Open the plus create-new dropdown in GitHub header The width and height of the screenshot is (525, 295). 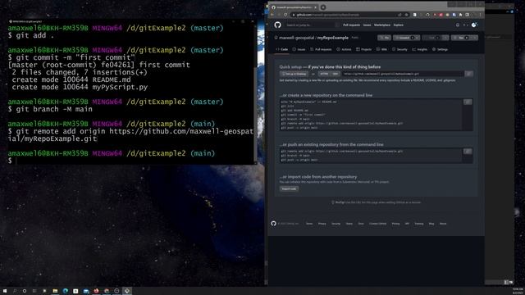click(x=465, y=25)
